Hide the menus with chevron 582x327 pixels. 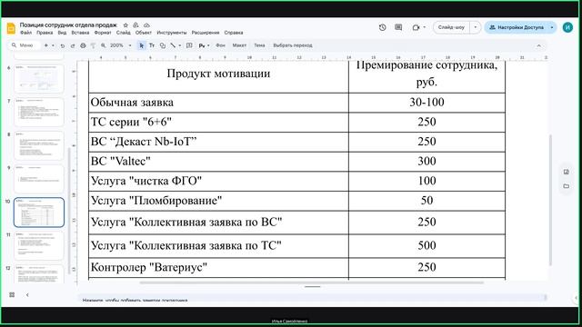point(538,45)
